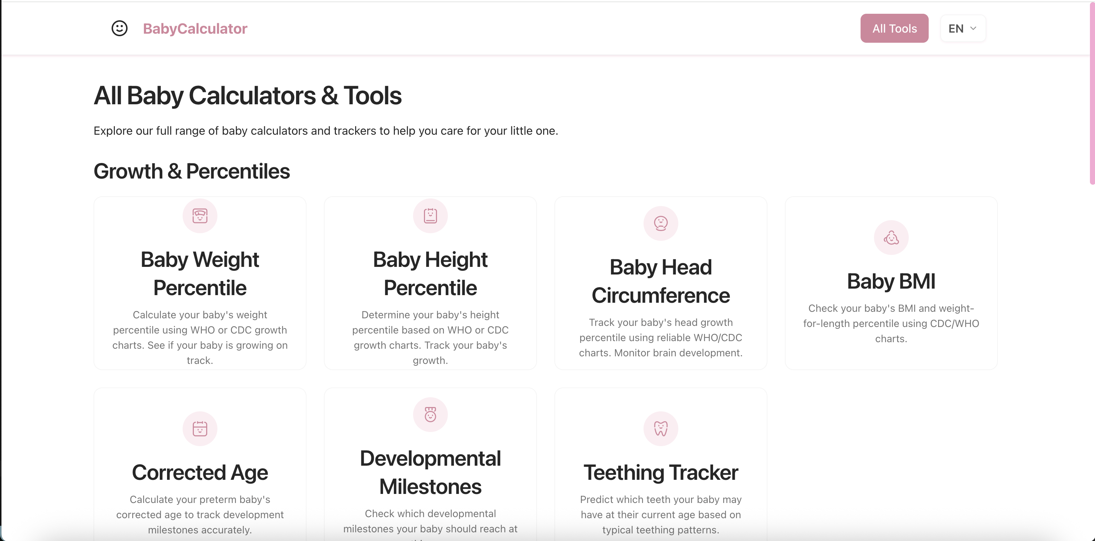Click the BabyCalculator smiley face logo icon
1095x541 pixels.
120,28
